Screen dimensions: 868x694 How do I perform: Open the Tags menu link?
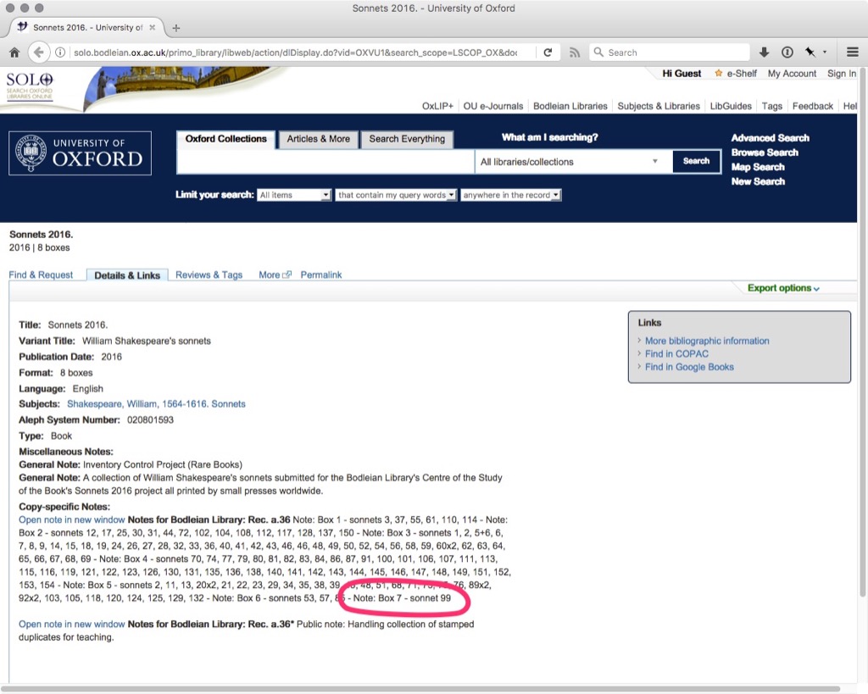click(771, 106)
